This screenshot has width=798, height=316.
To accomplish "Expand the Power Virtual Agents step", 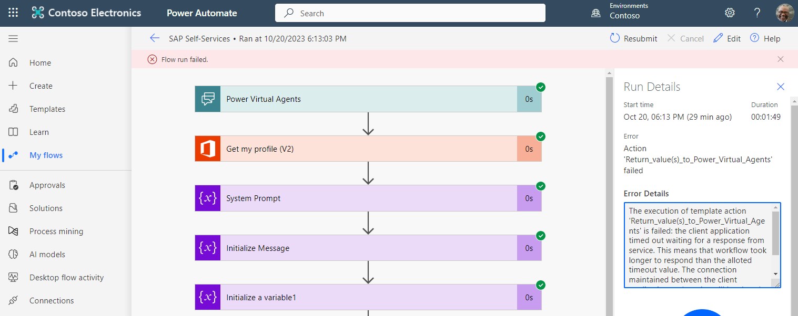I will [x=368, y=99].
